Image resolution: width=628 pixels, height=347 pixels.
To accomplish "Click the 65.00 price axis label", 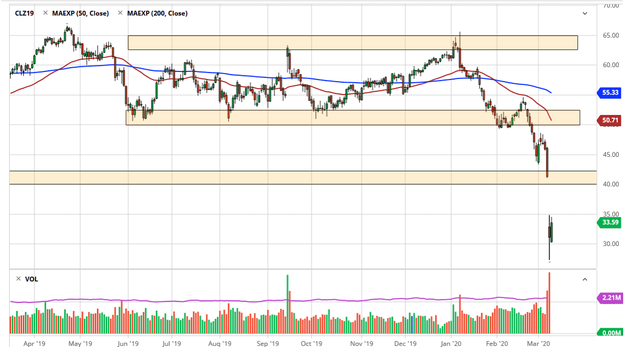I will click(x=611, y=35).
